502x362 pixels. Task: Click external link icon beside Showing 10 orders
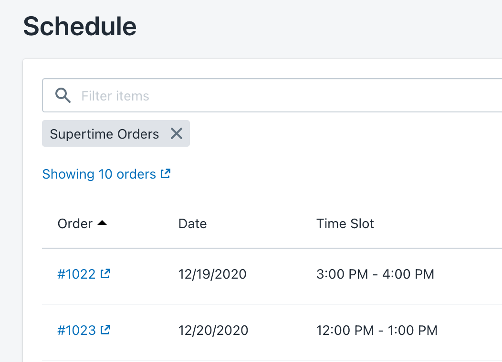click(166, 174)
